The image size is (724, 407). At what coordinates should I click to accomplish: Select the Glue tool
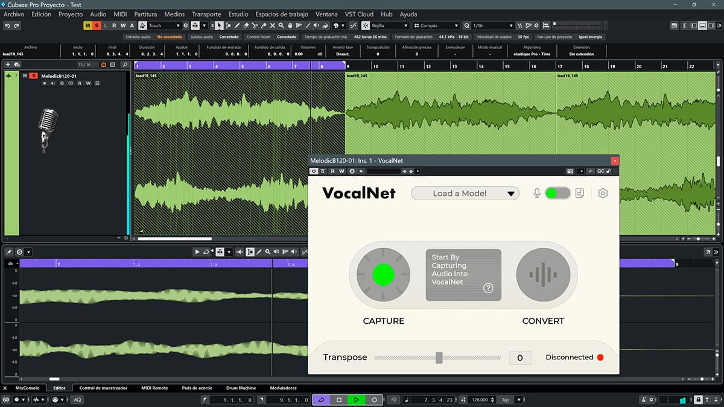264,26
